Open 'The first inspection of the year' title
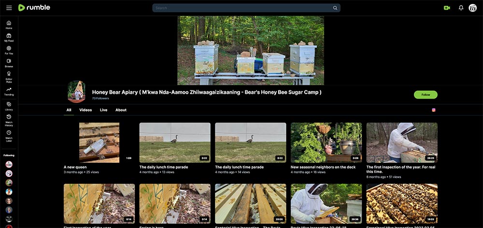 point(402,170)
